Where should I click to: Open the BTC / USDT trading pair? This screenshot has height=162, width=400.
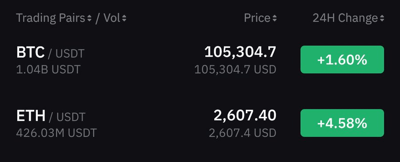[50, 53]
